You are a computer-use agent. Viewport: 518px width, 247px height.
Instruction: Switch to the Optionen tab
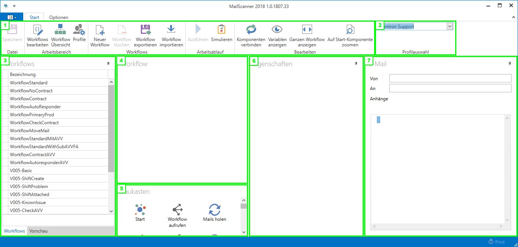click(59, 17)
